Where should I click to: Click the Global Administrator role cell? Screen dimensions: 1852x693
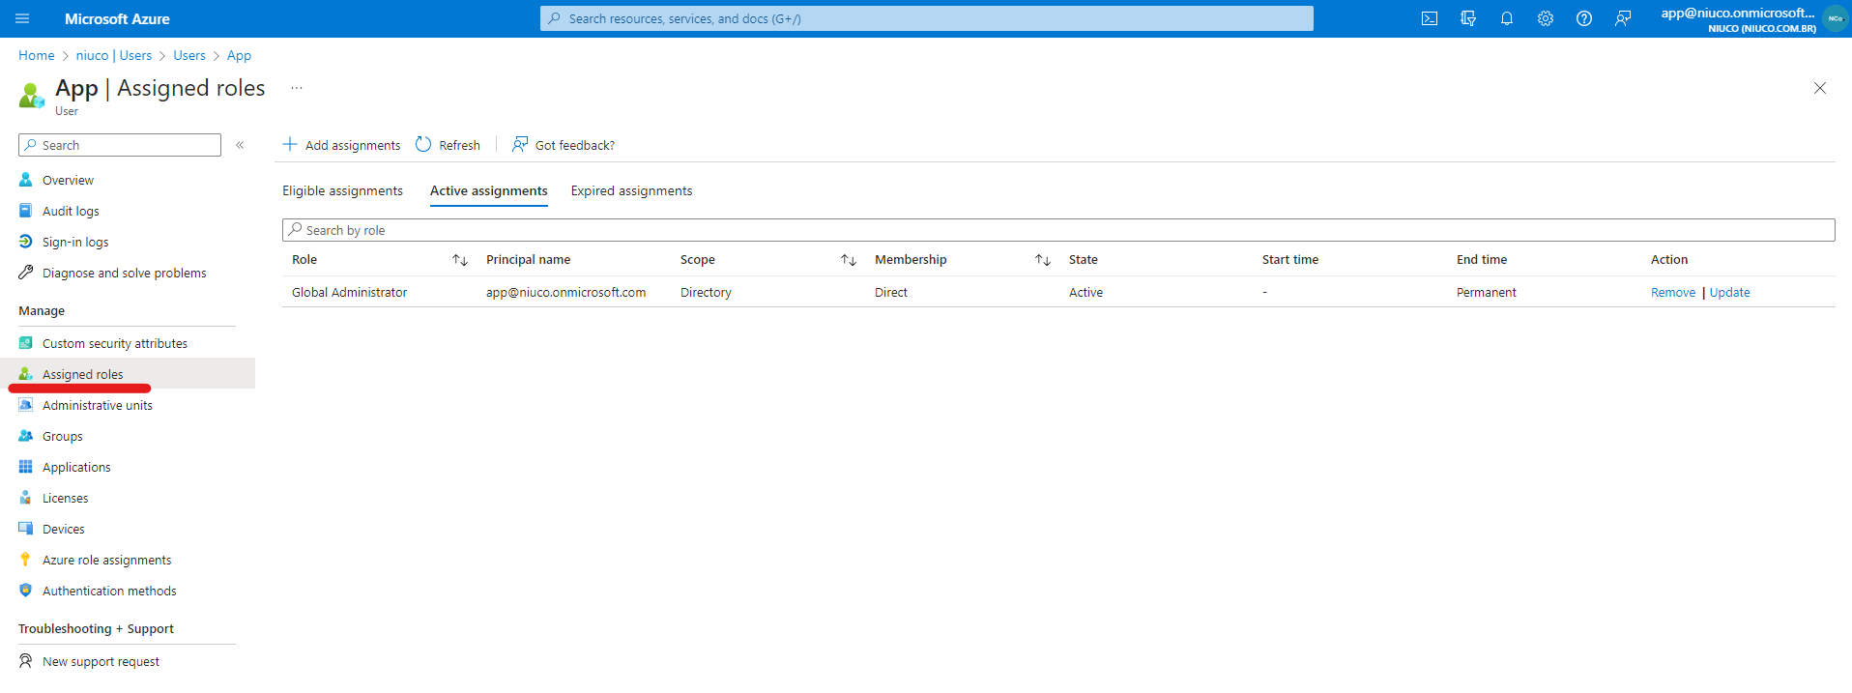(x=349, y=292)
